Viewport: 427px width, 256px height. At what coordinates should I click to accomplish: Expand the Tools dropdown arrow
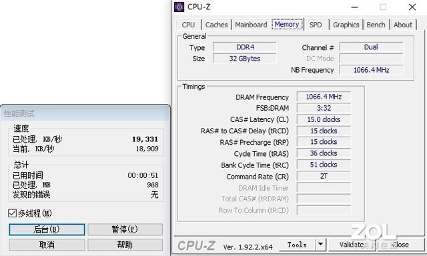click(x=321, y=245)
